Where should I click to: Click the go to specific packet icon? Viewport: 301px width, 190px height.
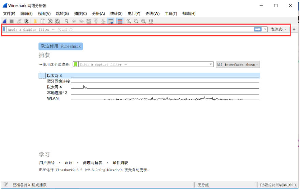coord(89,21)
